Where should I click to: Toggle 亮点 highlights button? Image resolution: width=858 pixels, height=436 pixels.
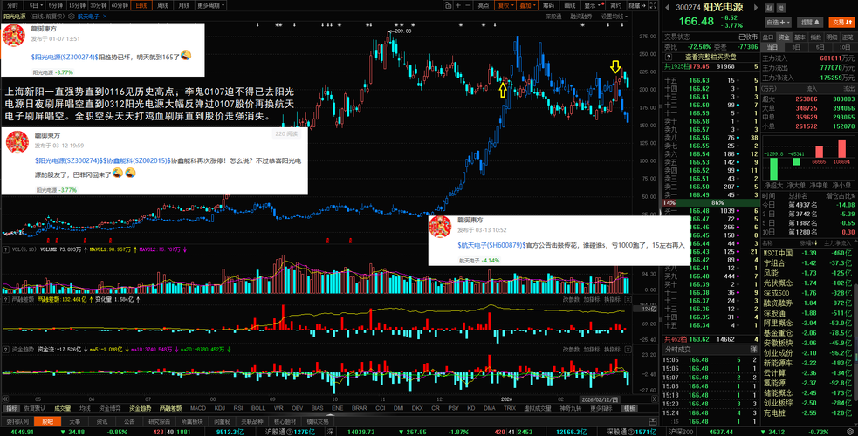(x=484, y=5)
